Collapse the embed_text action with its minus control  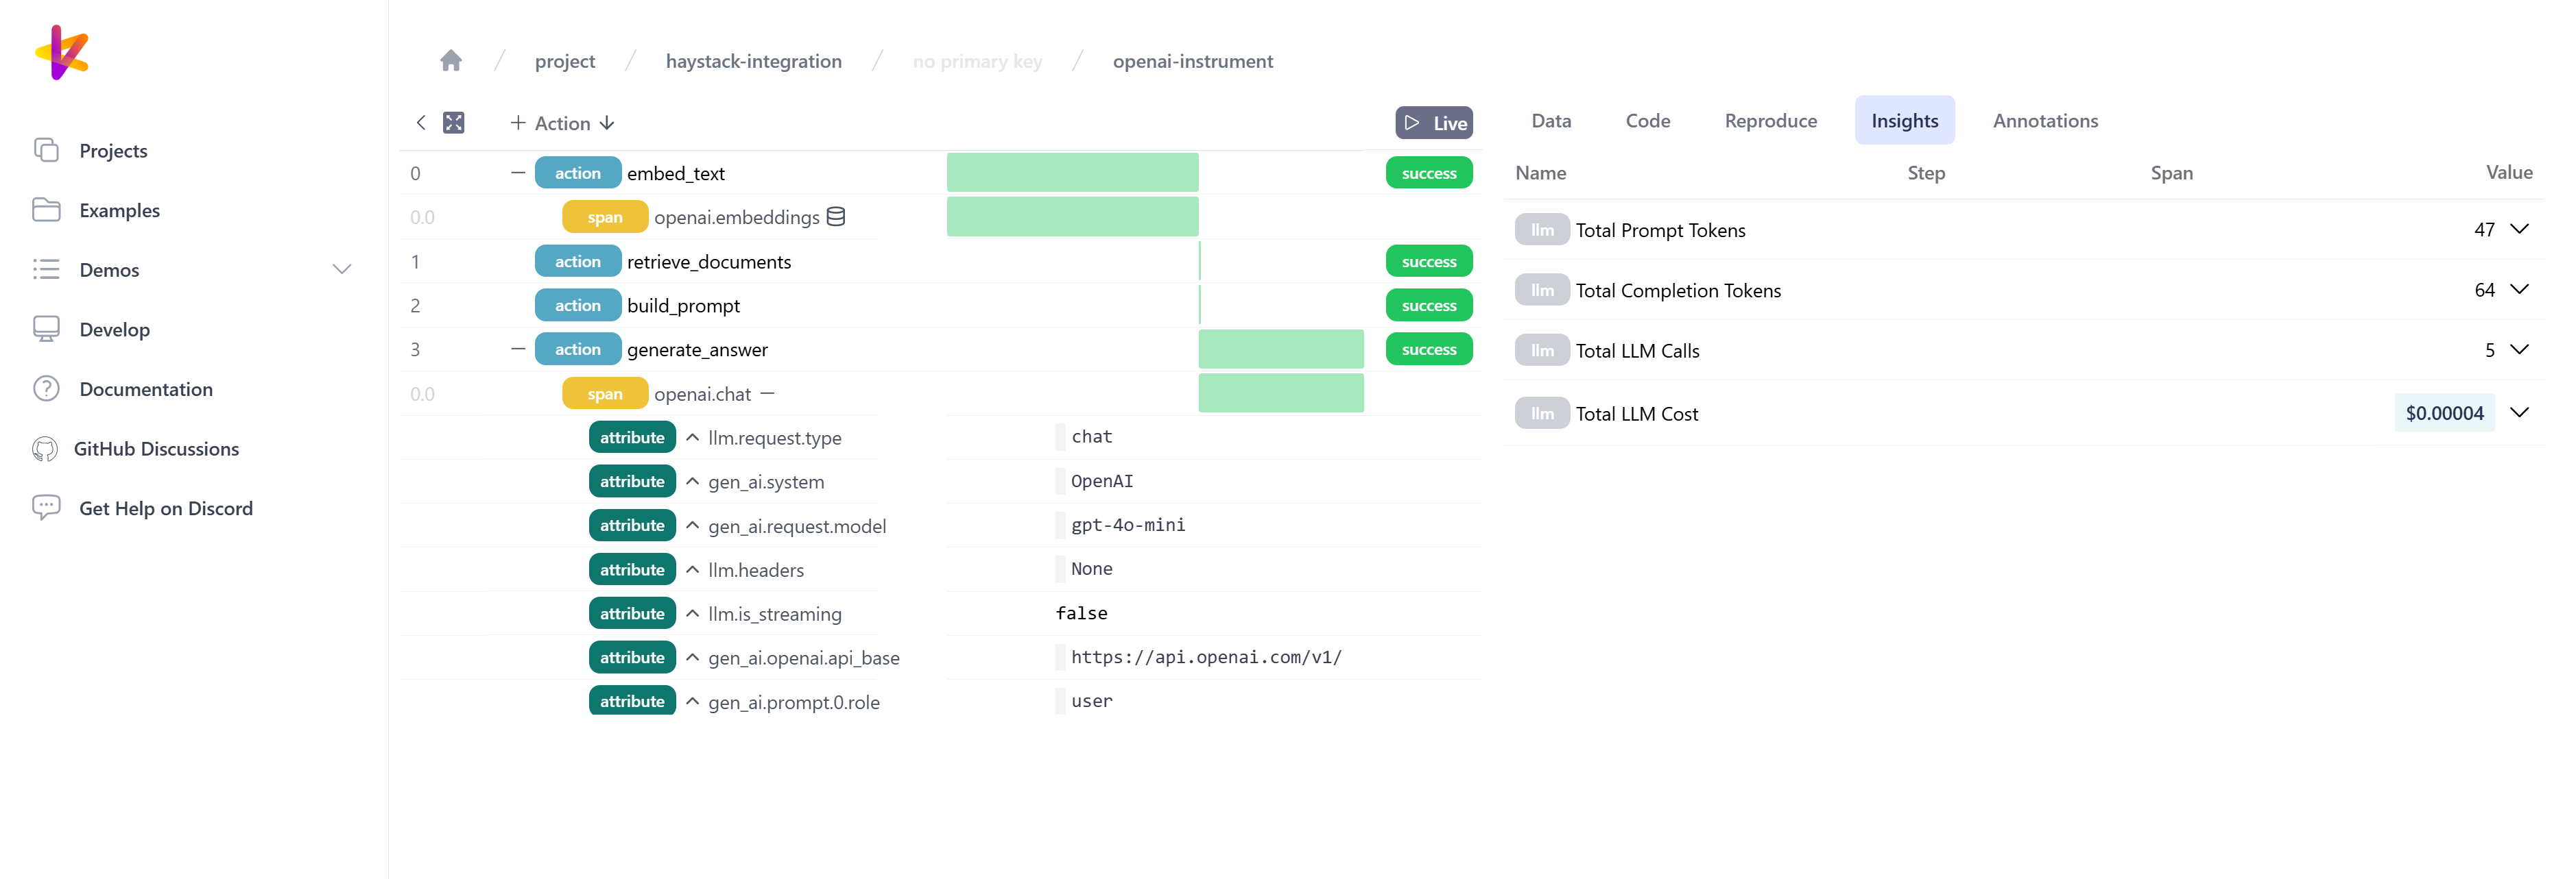(518, 172)
